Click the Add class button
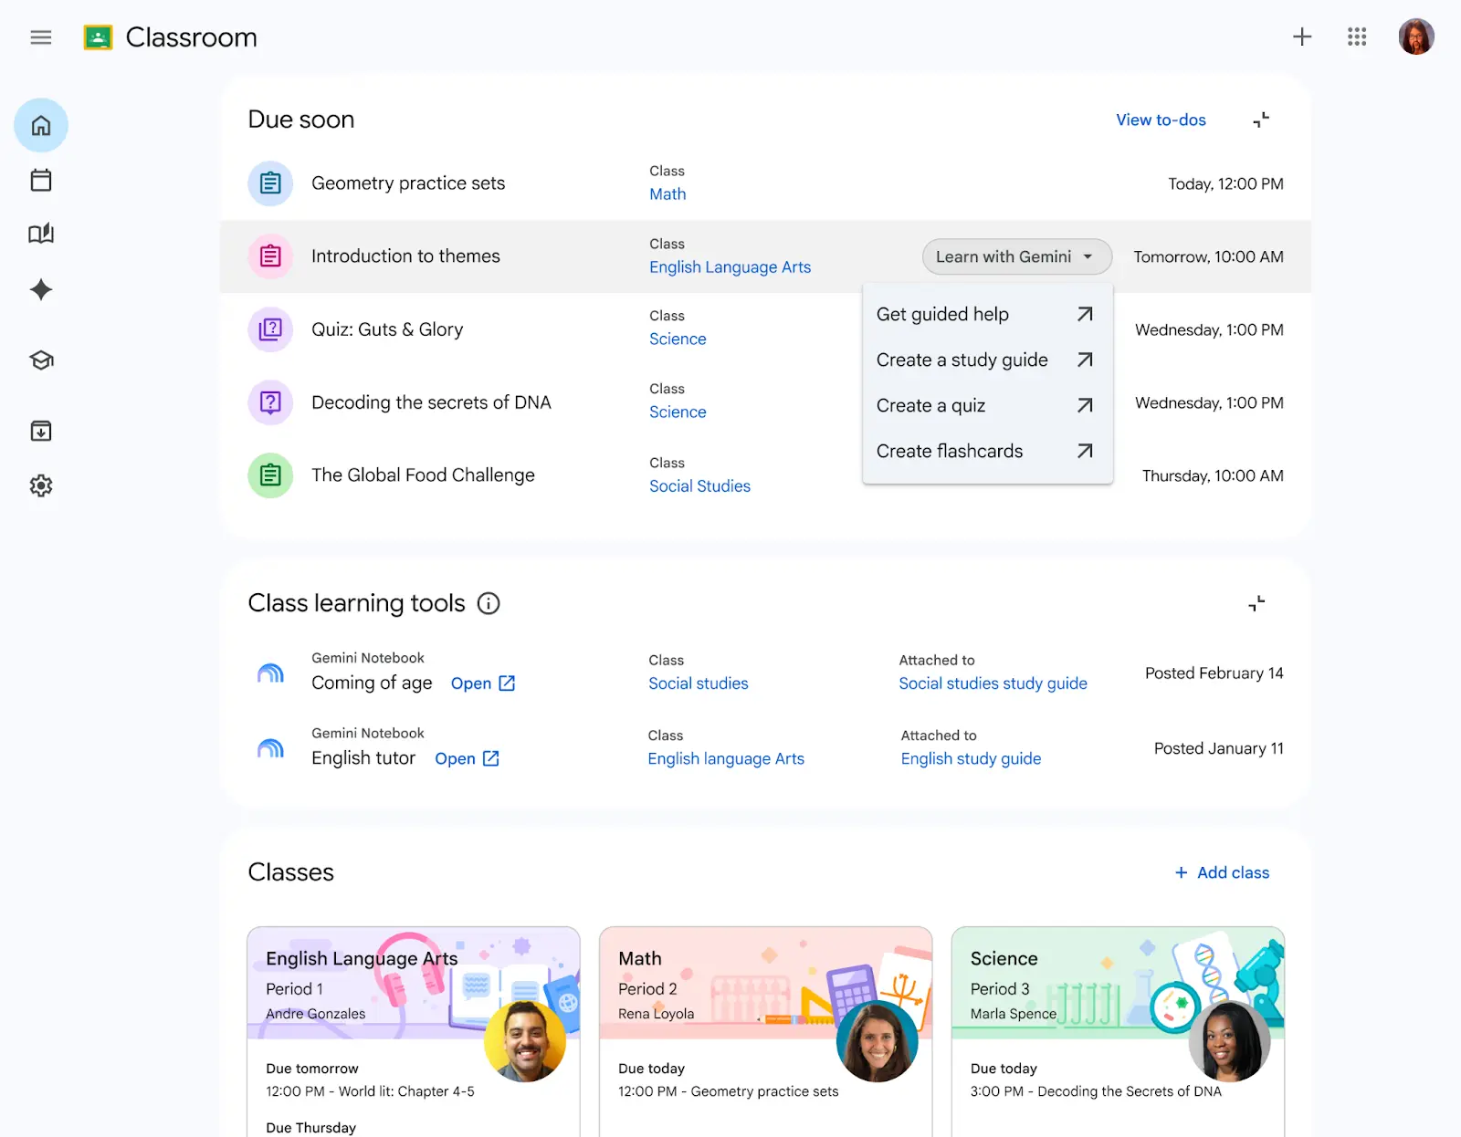 click(x=1222, y=872)
